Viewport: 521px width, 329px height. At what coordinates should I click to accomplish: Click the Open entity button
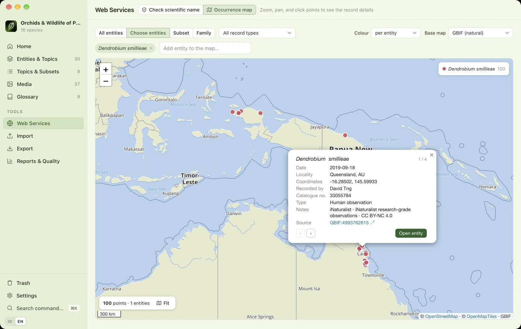click(x=411, y=233)
